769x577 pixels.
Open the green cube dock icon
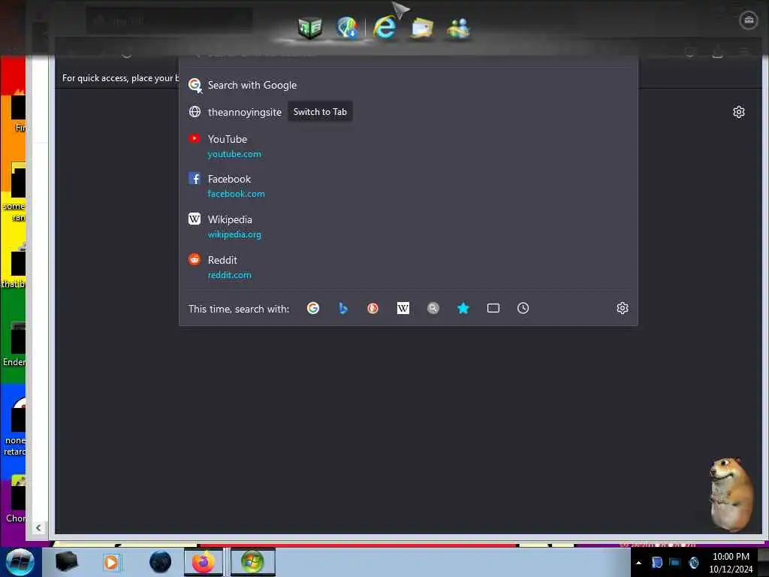310,28
